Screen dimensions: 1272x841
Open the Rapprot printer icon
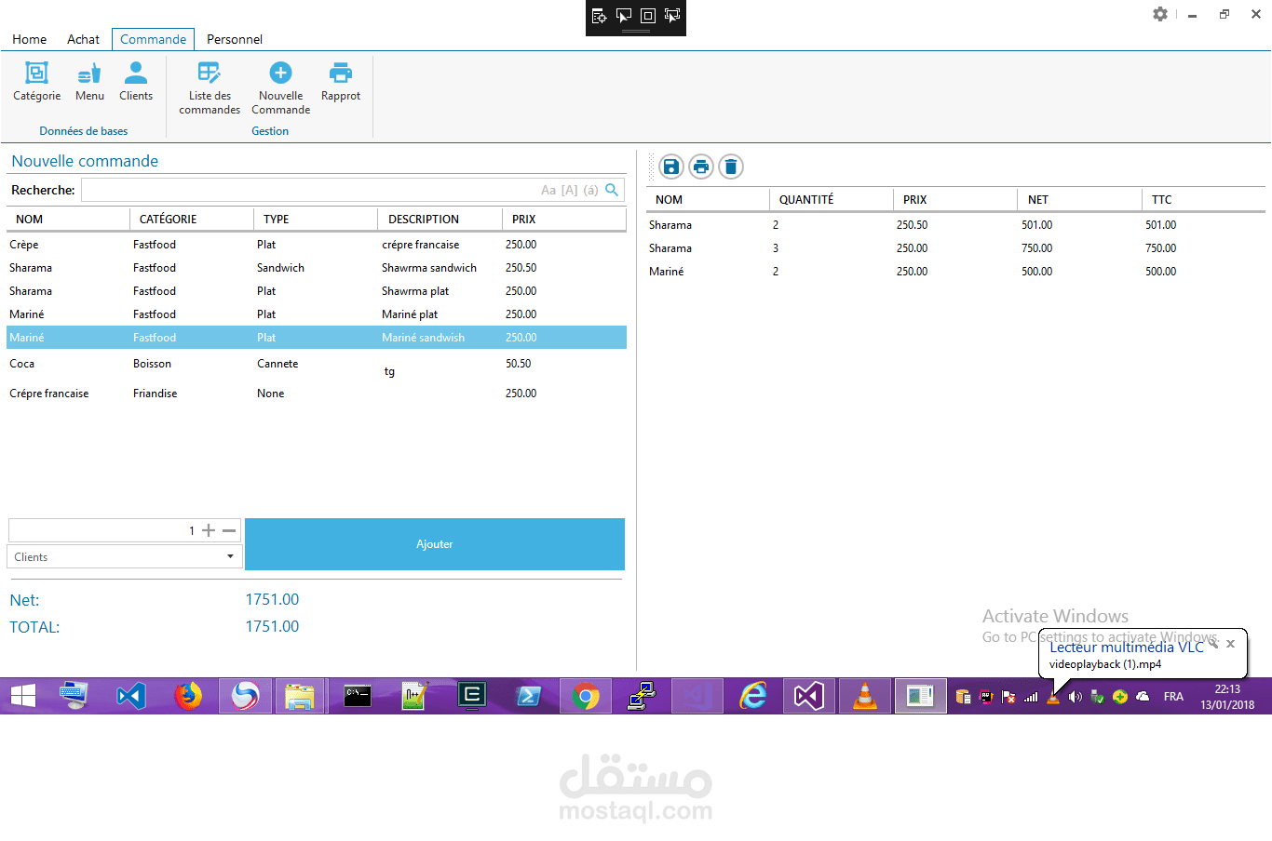click(x=341, y=81)
